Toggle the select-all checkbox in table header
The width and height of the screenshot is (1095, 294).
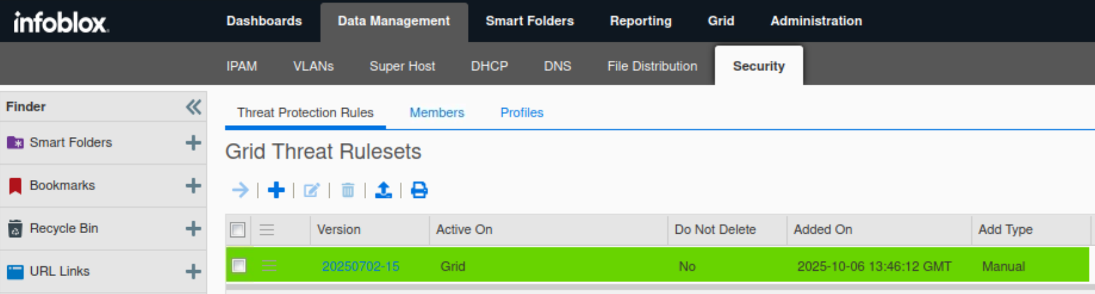(x=238, y=230)
